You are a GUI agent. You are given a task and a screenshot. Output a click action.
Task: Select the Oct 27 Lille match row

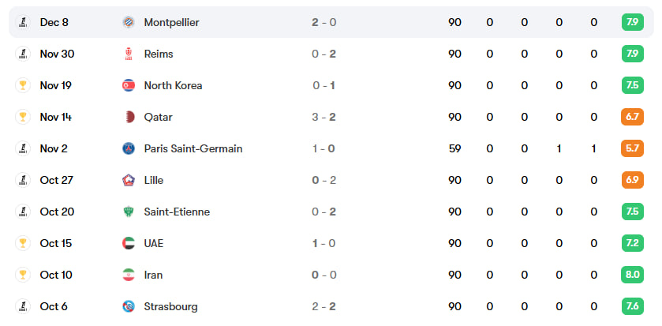331,180
